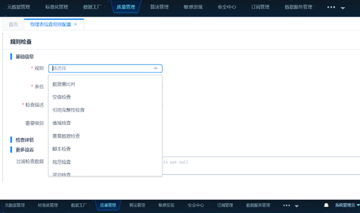This screenshot has width=360, height=213.
Task: Switch to the 首页 tab
Action: [14, 24]
